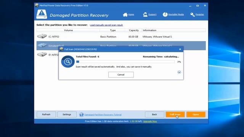
Task: Open the Settings button
Action: click(67, 115)
